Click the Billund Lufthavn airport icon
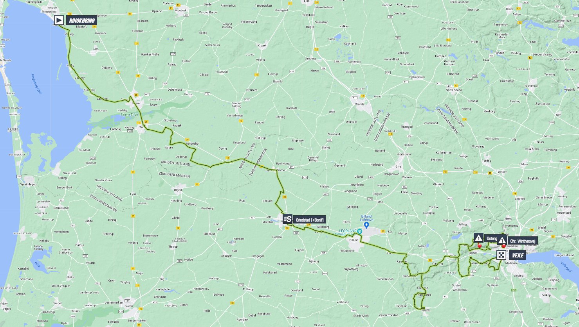 366,225
